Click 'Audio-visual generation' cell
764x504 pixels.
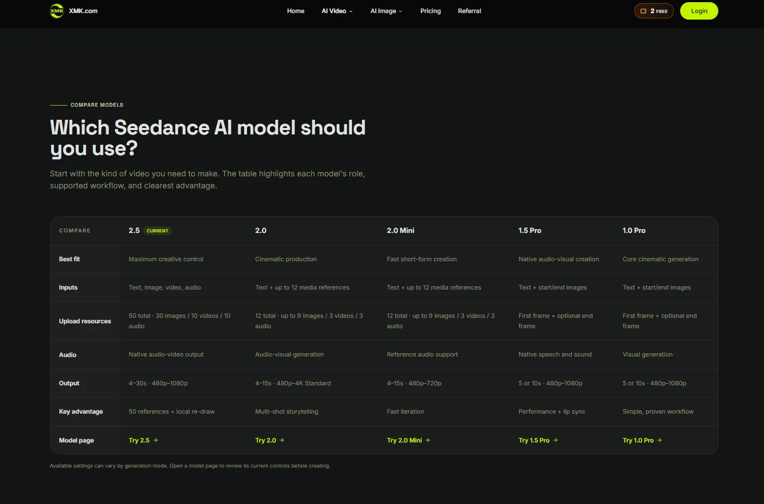(289, 354)
